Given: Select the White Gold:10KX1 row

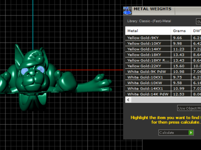Looking at the screenshot, I should click(x=163, y=77).
